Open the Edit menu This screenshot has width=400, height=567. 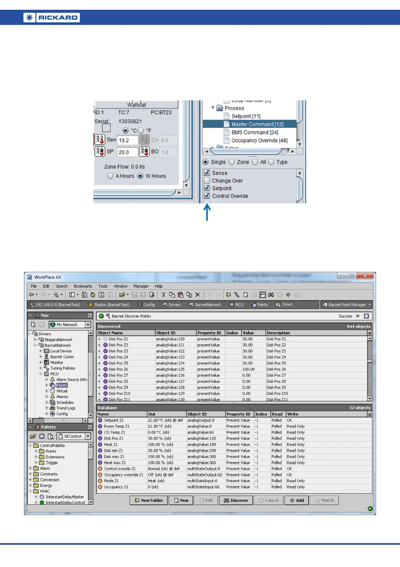(46, 286)
